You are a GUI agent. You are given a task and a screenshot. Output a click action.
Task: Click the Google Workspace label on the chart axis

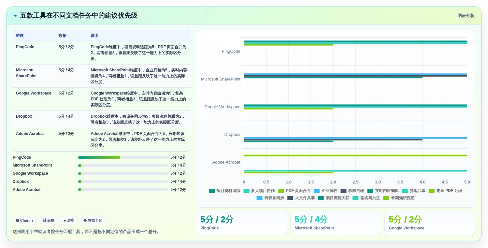pyautogui.click(x=222, y=107)
